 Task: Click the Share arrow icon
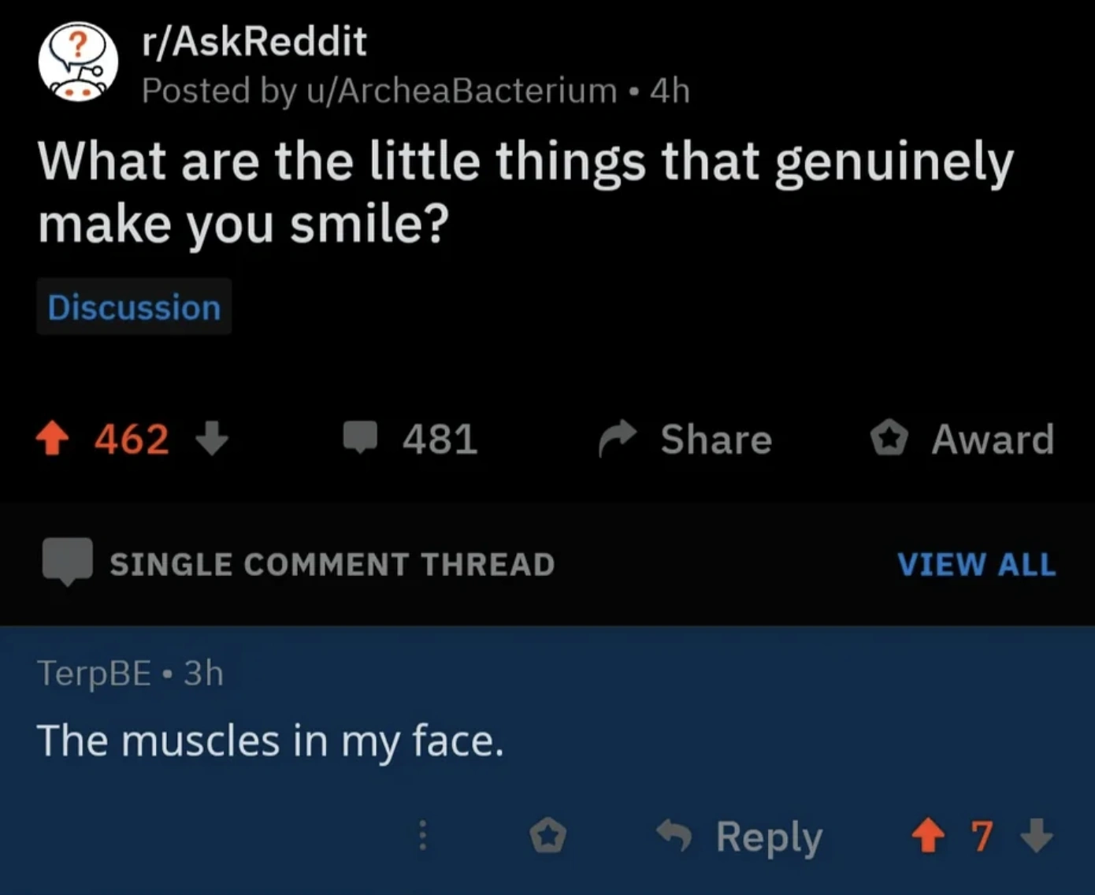(x=617, y=439)
